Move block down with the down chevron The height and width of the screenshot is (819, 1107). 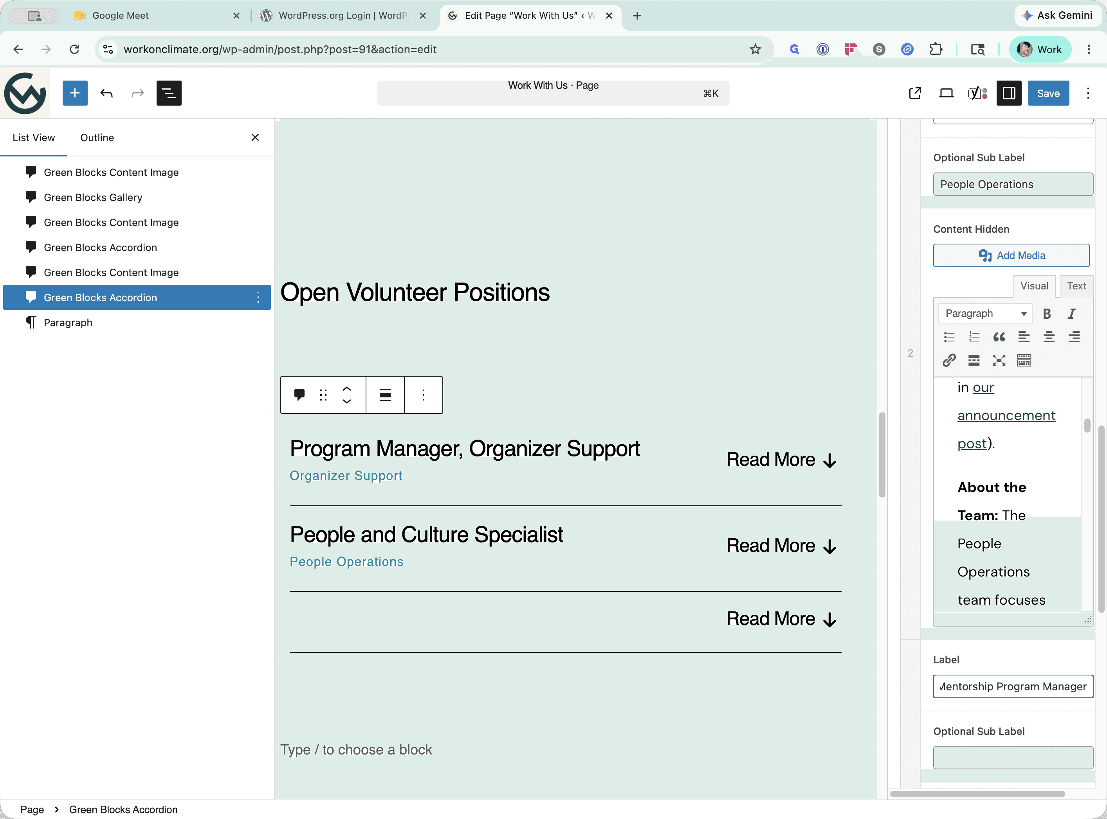click(347, 402)
